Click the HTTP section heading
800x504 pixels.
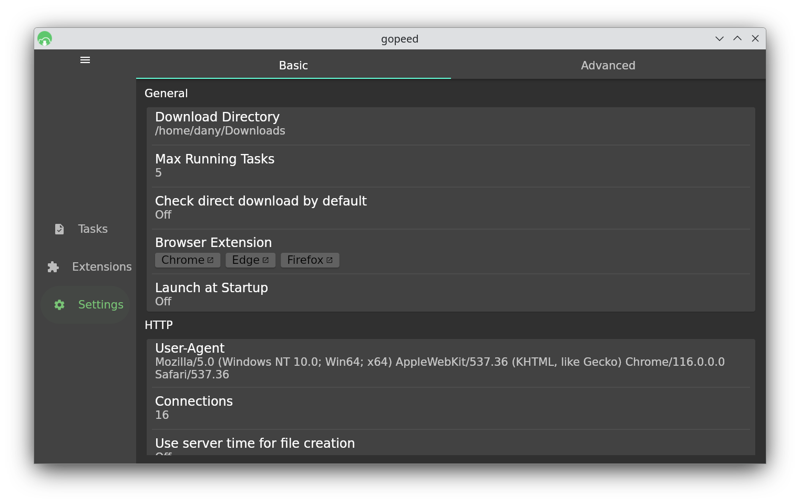coord(159,325)
